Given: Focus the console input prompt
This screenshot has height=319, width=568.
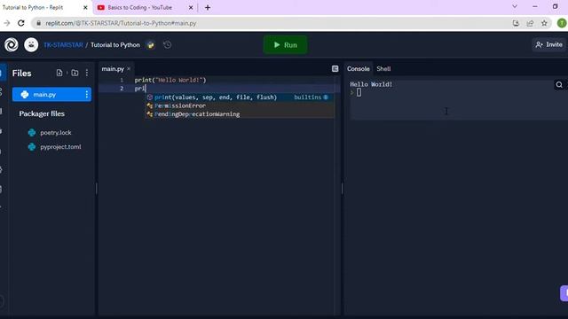Looking at the screenshot, I should (359, 92).
